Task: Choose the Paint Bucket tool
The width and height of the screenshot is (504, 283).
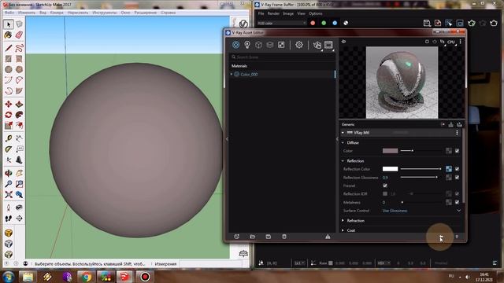Action: point(9,35)
